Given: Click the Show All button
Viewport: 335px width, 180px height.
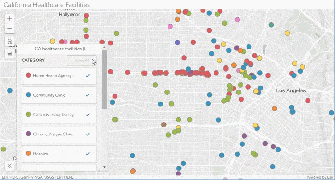Looking at the screenshot, I should pos(82,61).
